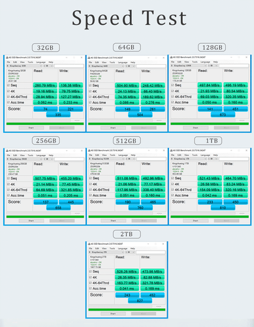Uncheck the Seq test in the 32GB window

coord(8,85)
